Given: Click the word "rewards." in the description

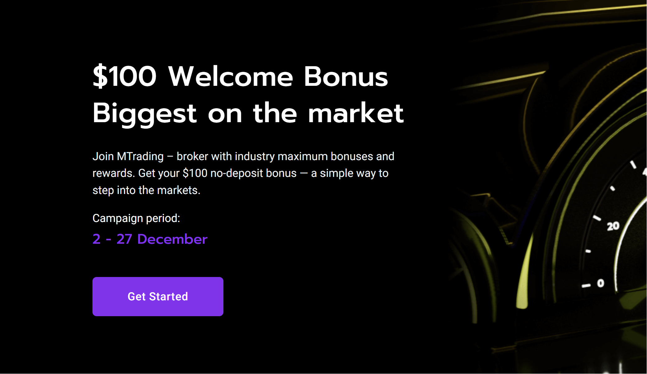Looking at the screenshot, I should tap(114, 173).
